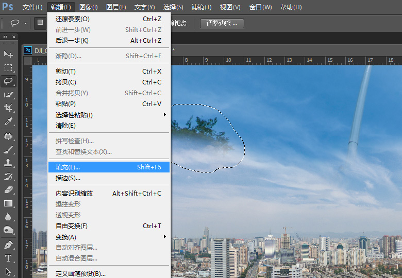Expand the 变换(A) submenu arrow
402x278 pixels.
(x=165, y=237)
